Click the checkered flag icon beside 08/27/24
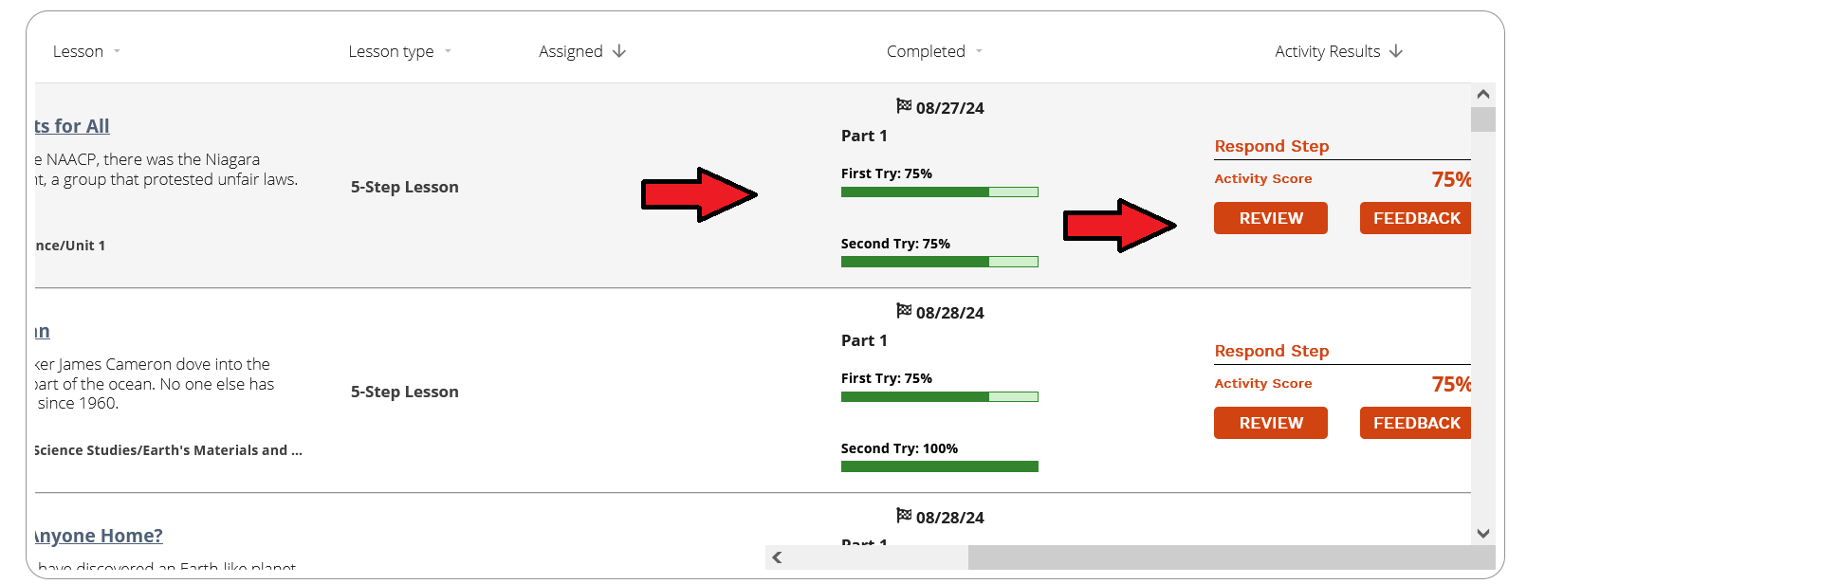This screenshot has height=584, width=1821. (904, 105)
